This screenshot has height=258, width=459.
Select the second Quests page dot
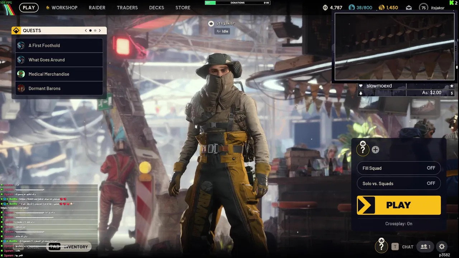point(95,30)
